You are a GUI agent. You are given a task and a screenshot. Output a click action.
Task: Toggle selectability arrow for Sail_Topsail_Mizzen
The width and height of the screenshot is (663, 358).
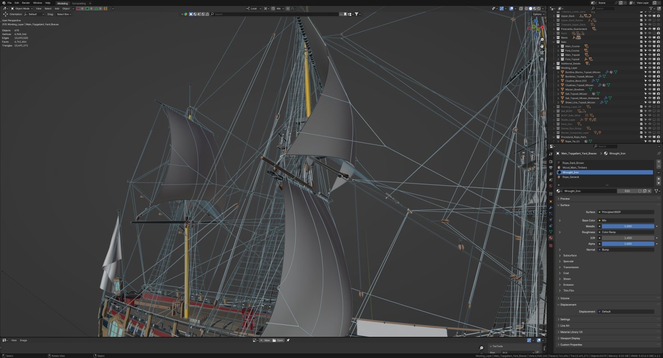[x=646, y=94]
